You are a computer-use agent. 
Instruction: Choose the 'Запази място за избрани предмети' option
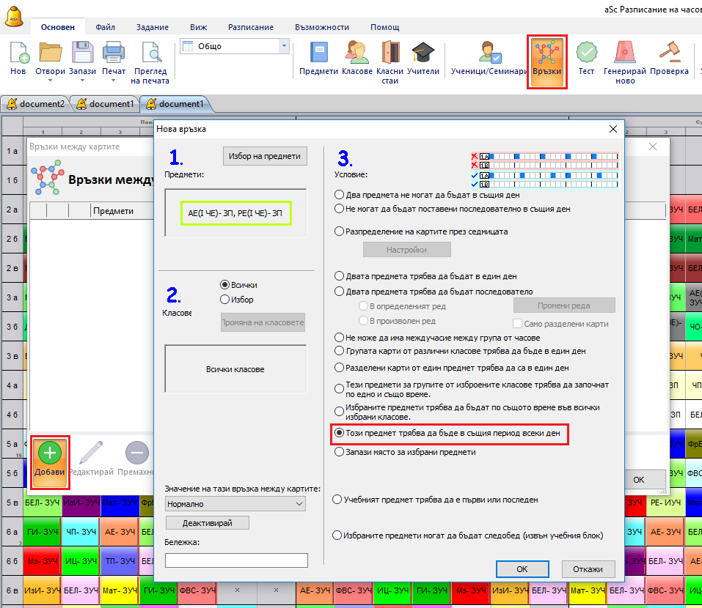click(339, 453)
